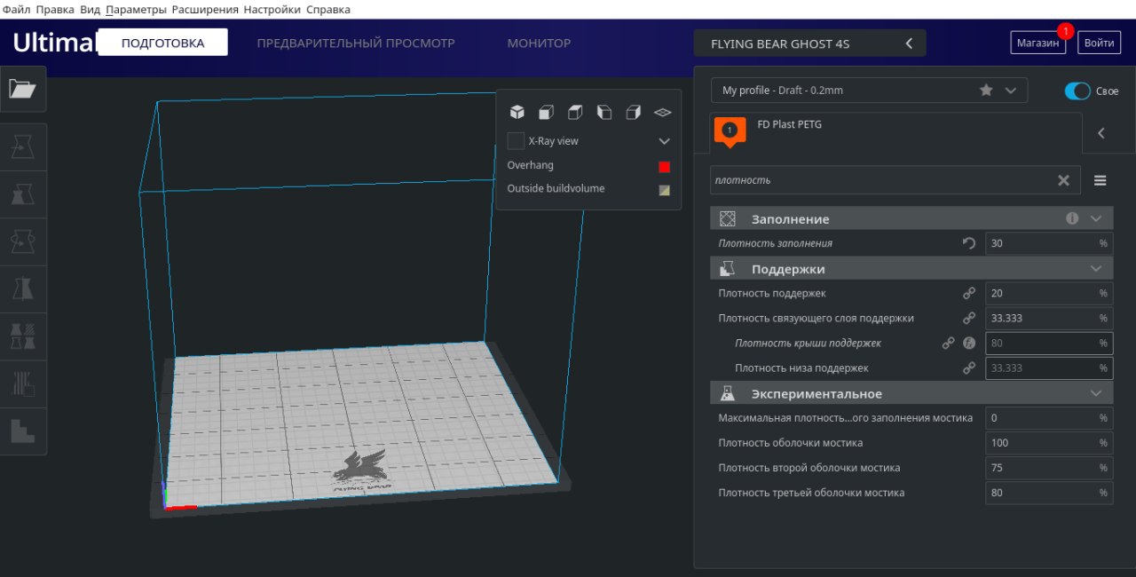Image resolution: width=1136 pixels, height=577 pixels.
Task: Open the X-Ray view type dropdown arrow
Action: pos(664,141)
